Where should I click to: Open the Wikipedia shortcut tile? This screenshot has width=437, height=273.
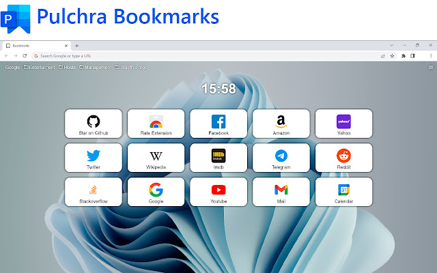pos(156,158)
